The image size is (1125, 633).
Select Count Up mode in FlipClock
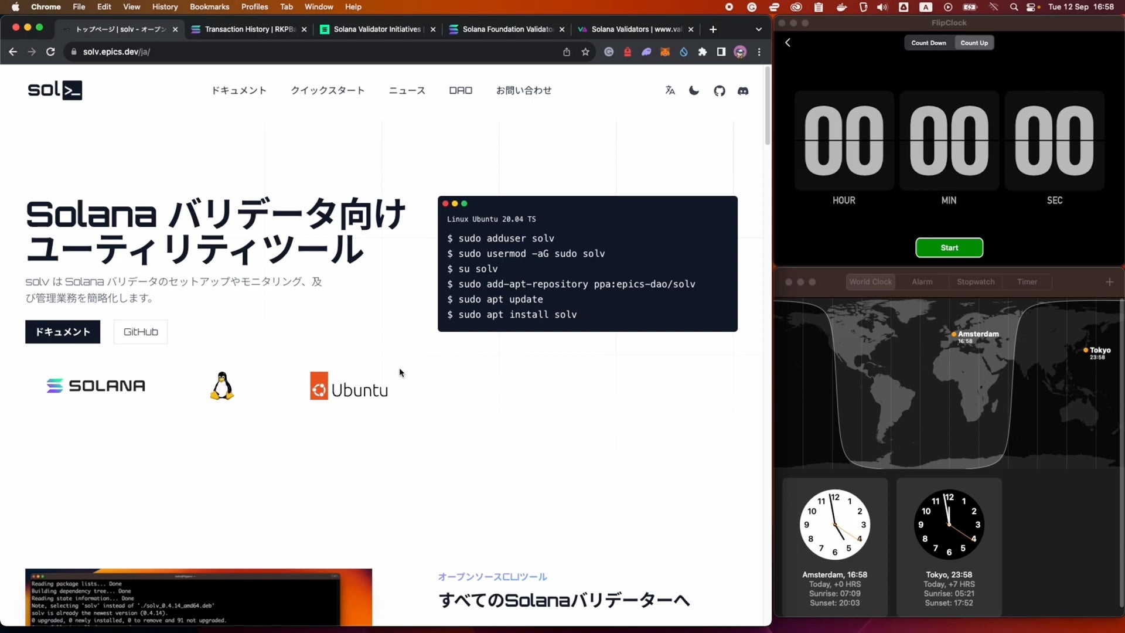pos(974,43)
